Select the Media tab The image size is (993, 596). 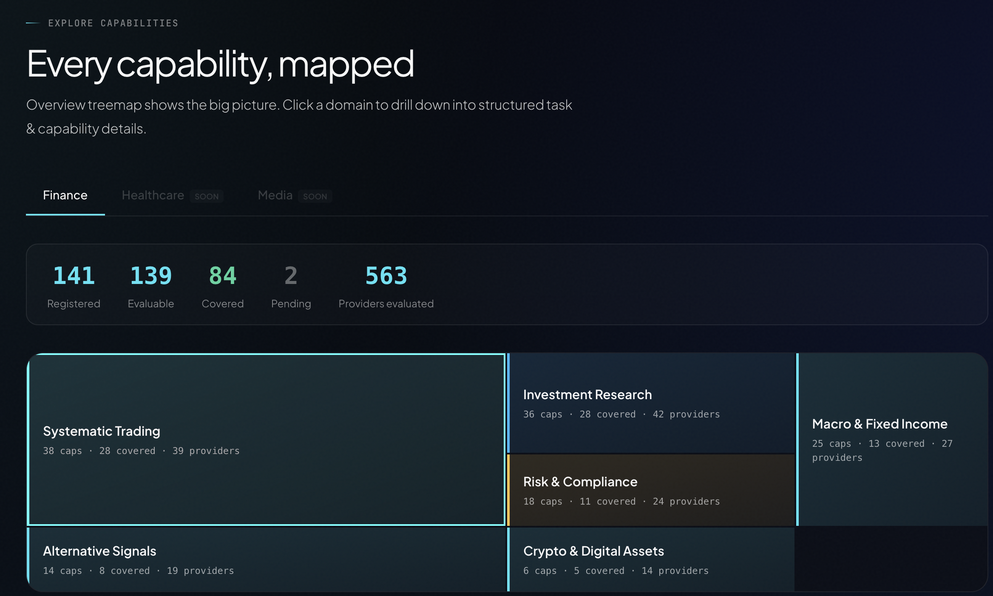point(275,195)
